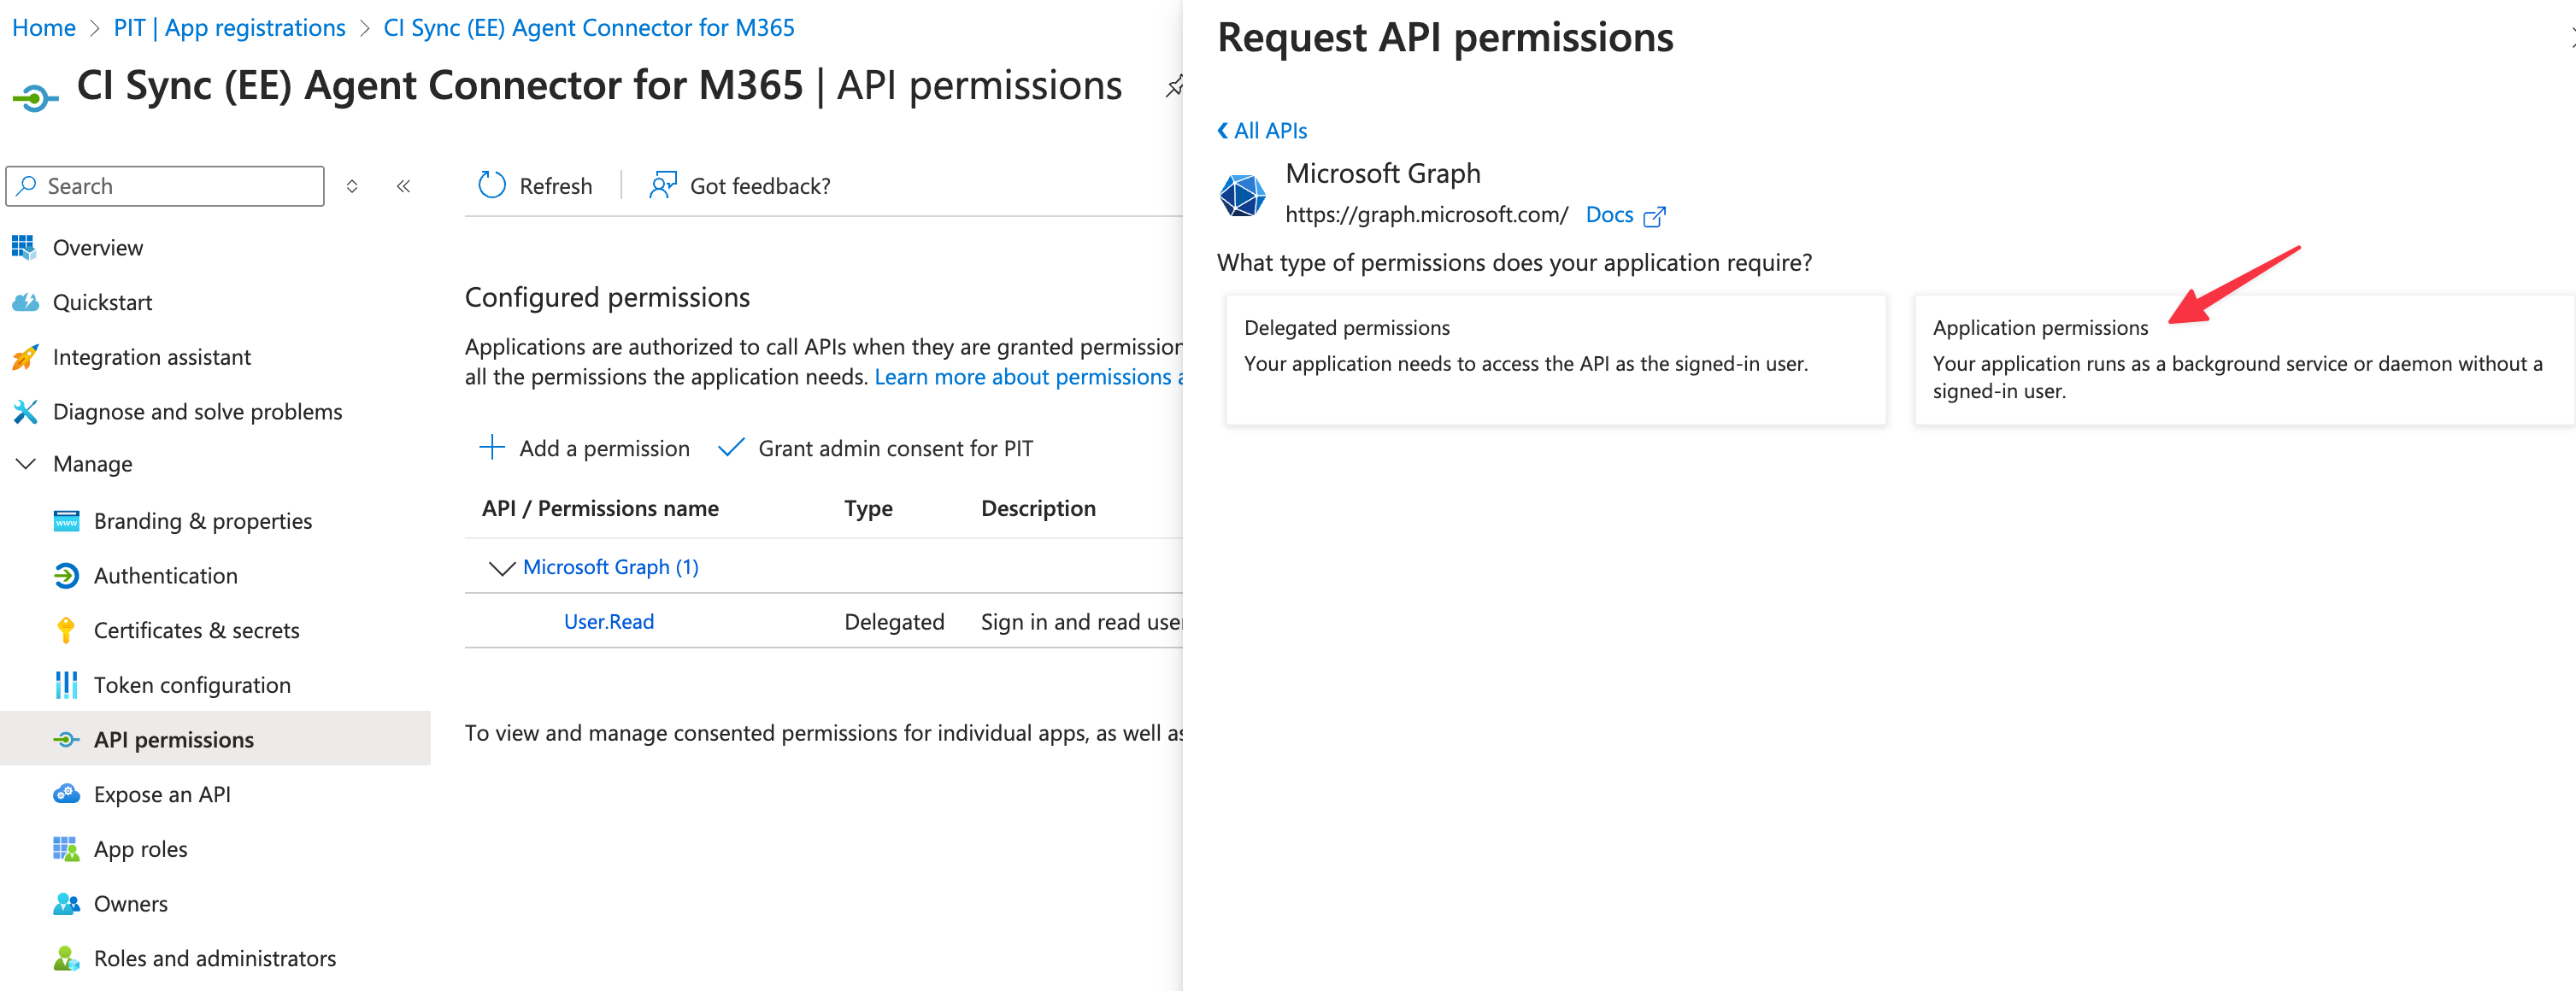The image size is (2576, 991).
Task: Click the plus icon for Add a permission
Action: [492, 447]
